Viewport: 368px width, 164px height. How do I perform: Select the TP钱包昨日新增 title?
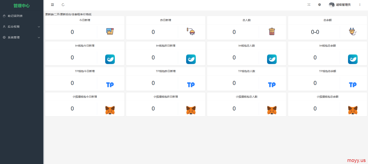[166, 71]
